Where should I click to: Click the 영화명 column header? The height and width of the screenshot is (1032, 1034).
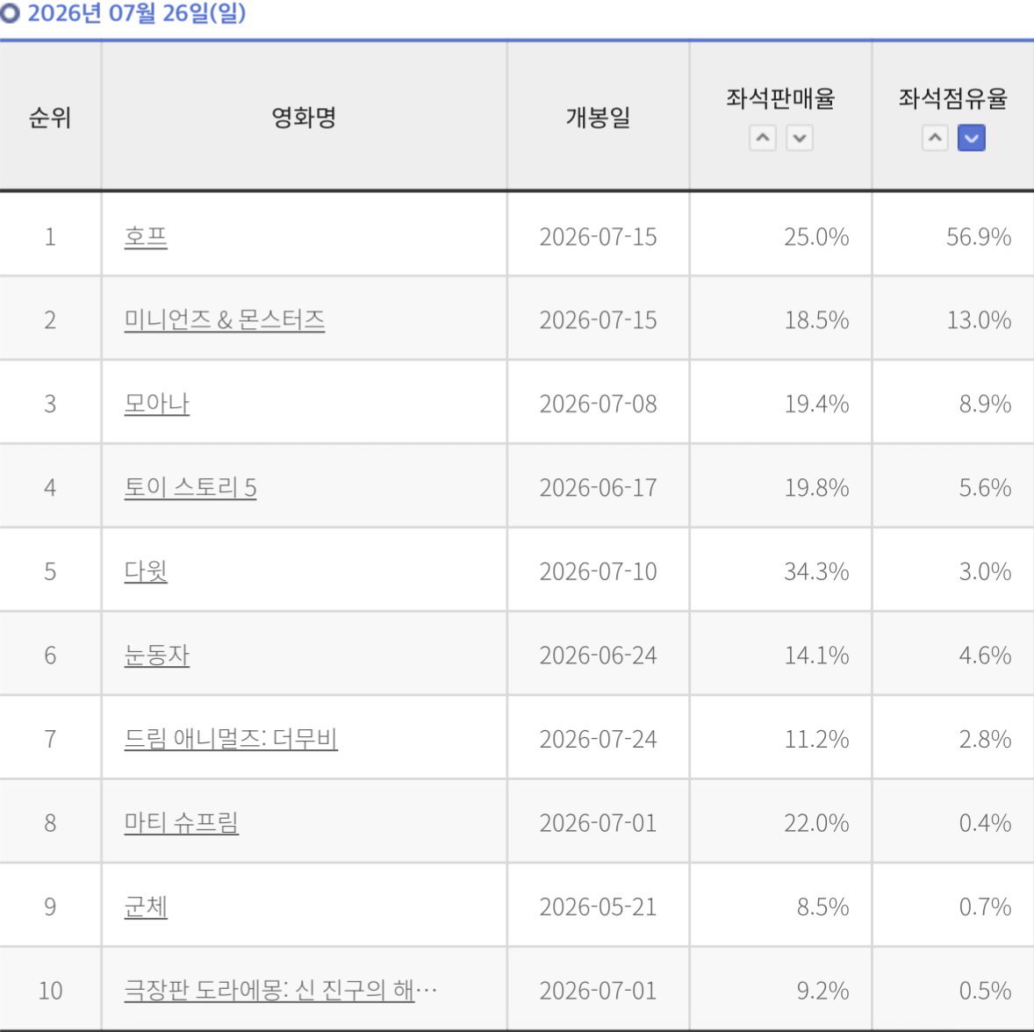[304, 118]
